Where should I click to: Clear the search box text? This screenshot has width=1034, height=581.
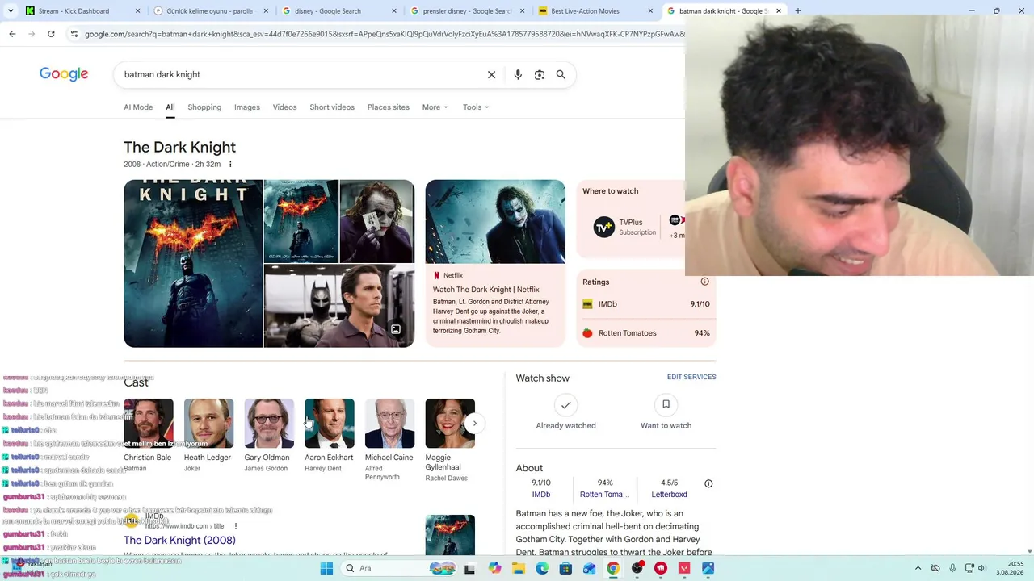click(491, 74)
